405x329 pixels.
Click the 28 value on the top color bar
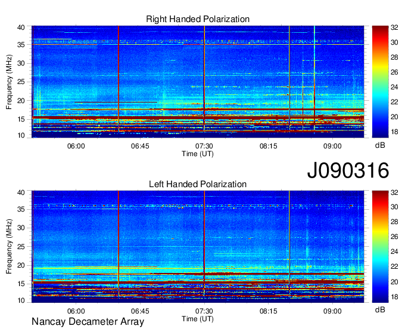coord(394,57)
